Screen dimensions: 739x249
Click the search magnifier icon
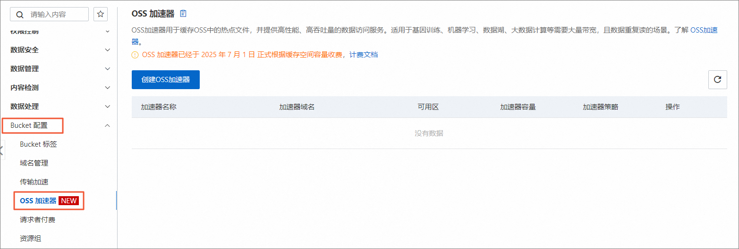20,15
